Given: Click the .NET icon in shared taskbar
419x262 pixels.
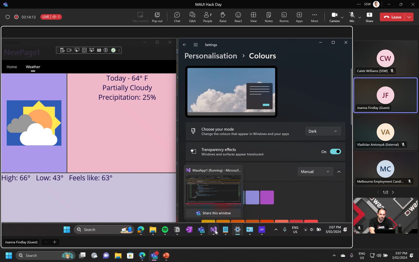Looking at the screenshot, I should (262, 230).
